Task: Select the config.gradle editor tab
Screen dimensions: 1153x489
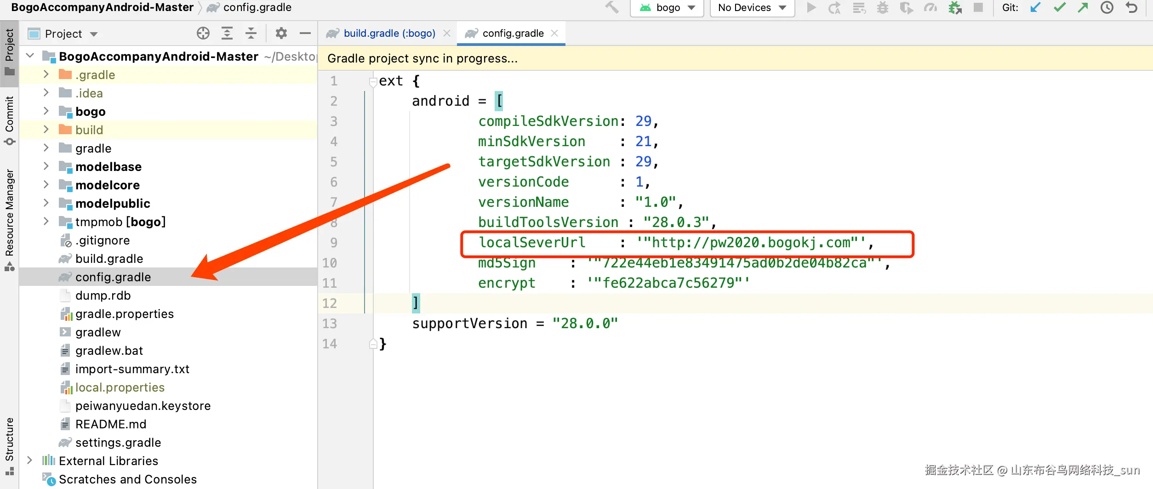Action: (513, 33)
